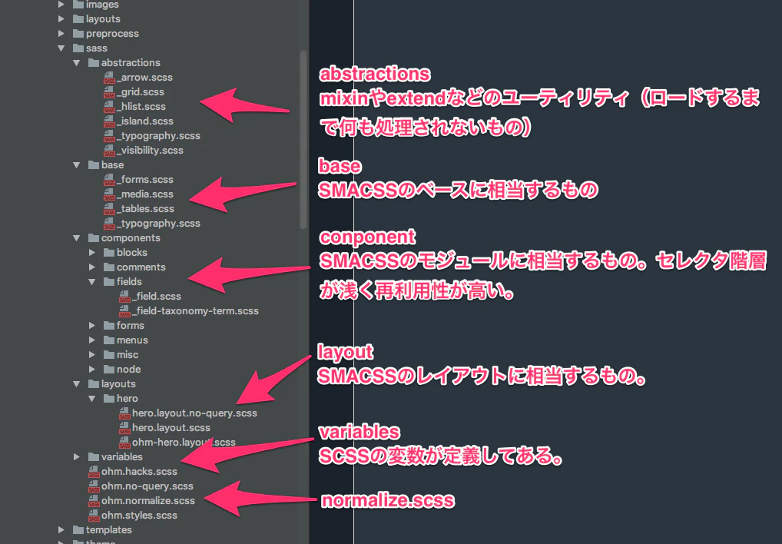Expand the blocks folder arrow
782x544 pixels.
[x=91, y=252]
